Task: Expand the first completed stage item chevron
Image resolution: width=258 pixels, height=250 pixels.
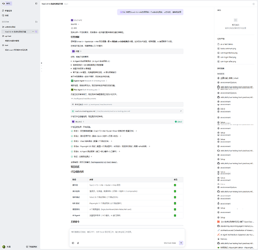Action: [136, 131]
